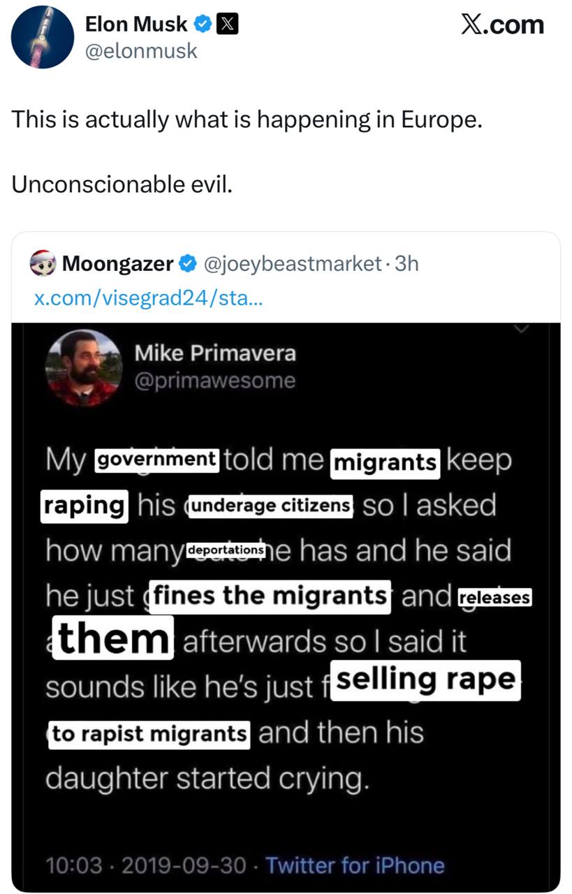The width and height of the screenshot is (572, 894).
Task: Click the 10:03 · 2019-09-30 timestamp
Action: [145, 865]
